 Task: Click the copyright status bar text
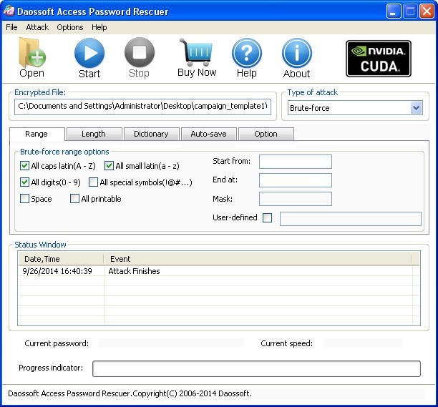[130, 393]
